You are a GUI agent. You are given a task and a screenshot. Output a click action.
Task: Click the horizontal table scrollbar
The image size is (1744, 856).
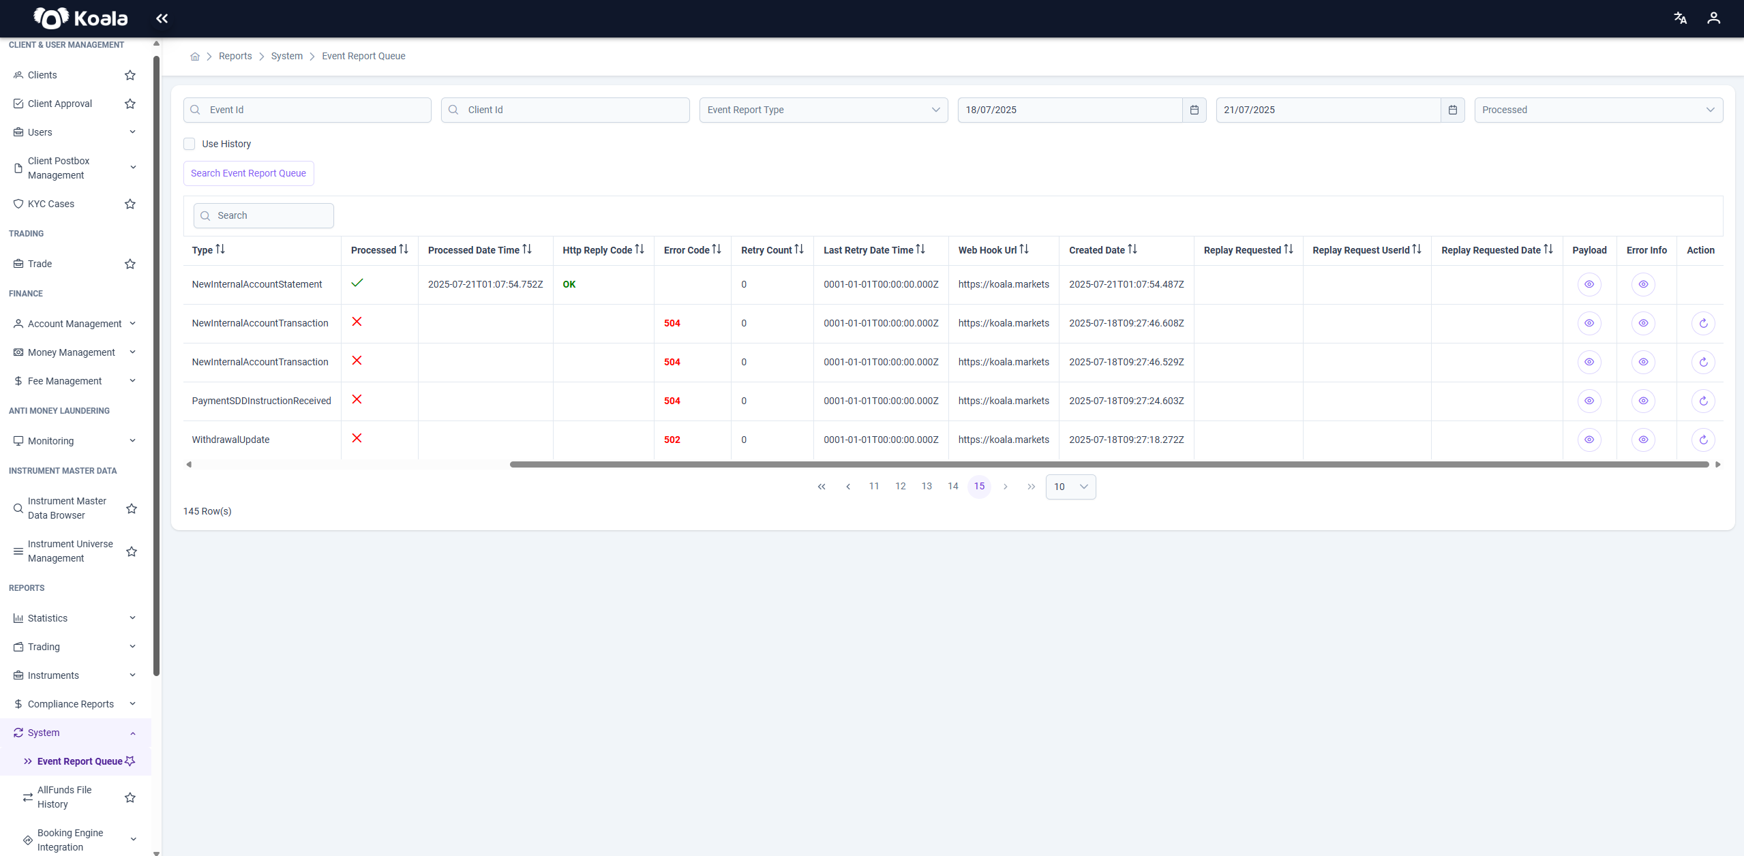tap(1109, 464)
